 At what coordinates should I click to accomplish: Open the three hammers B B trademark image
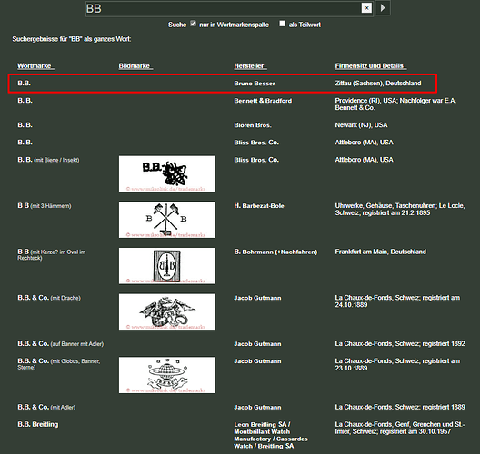click(167, 220)
